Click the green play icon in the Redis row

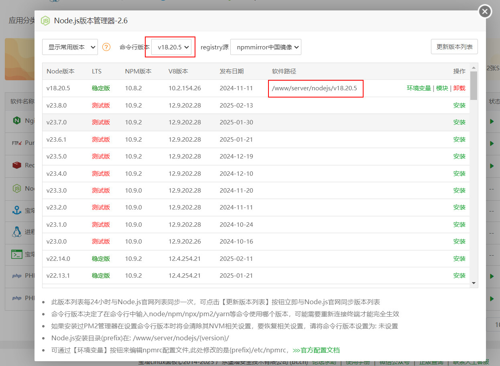(x=492, y=165)
